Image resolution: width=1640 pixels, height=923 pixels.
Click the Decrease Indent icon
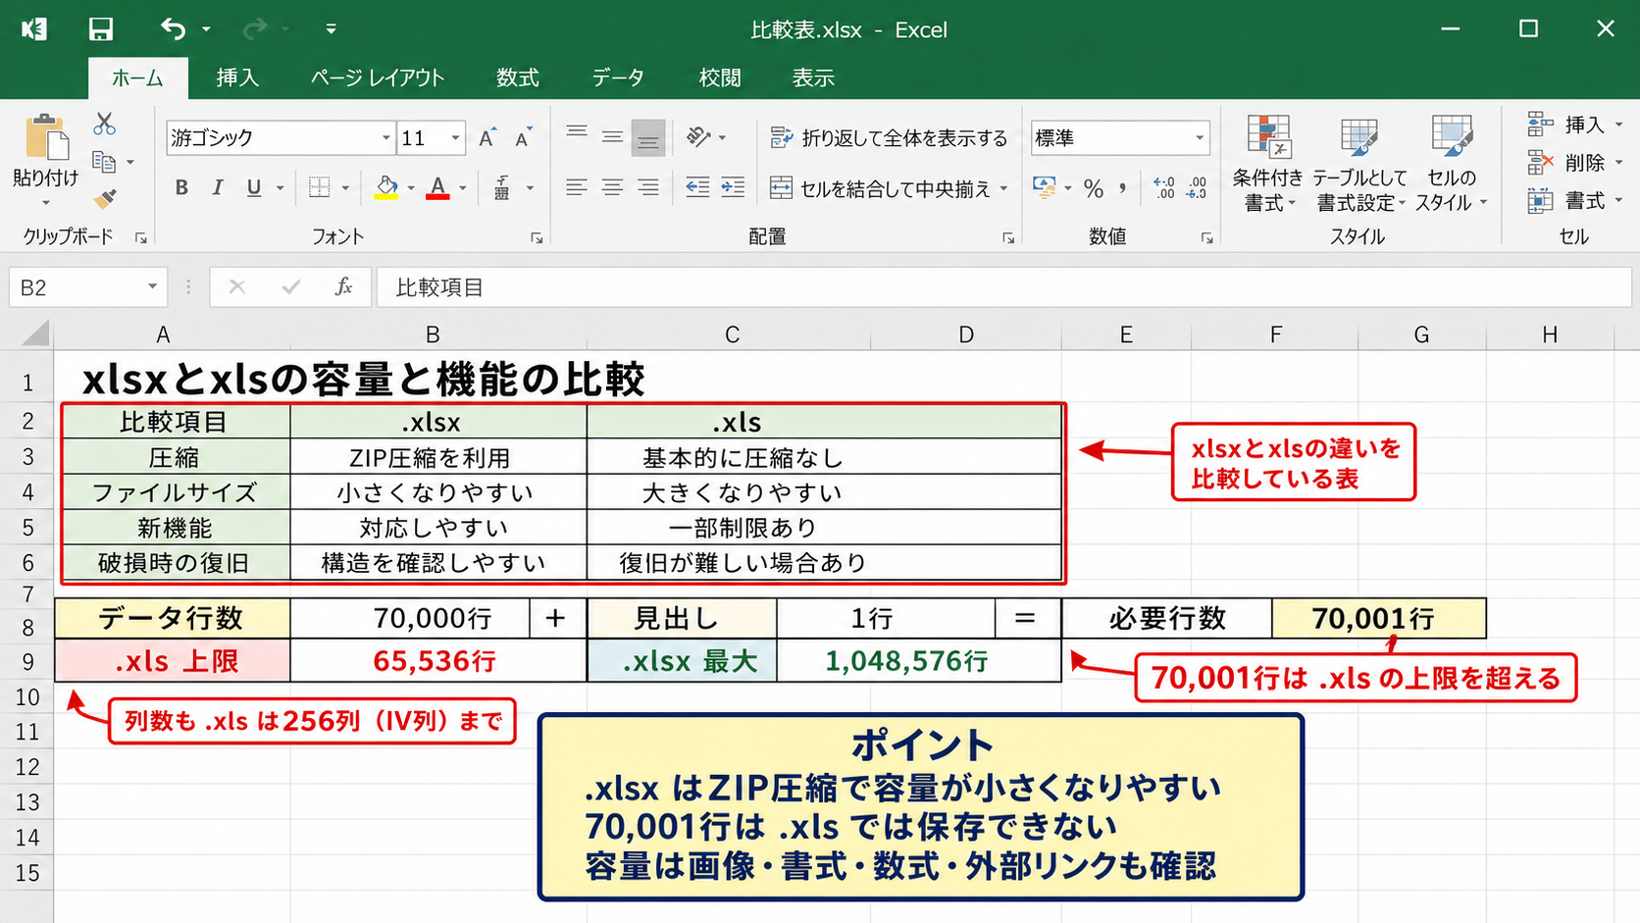click(x=697, y=187)
